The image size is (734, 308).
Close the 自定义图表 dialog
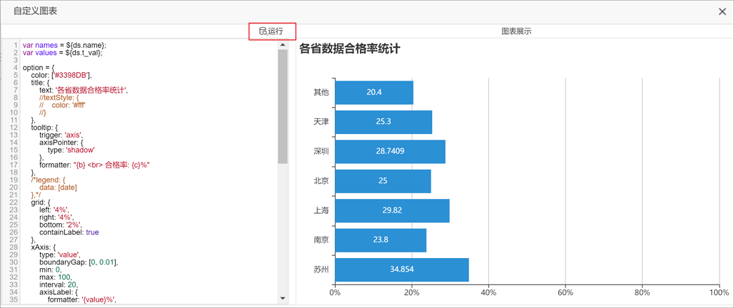pos(722,11)
